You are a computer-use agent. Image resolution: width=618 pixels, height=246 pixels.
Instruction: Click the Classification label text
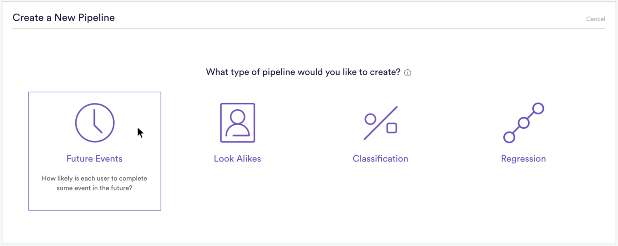(380, 158)
